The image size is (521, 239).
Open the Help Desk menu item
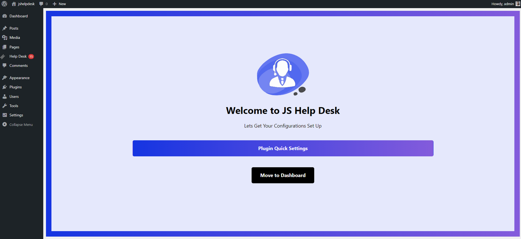(x=18, y=56)
